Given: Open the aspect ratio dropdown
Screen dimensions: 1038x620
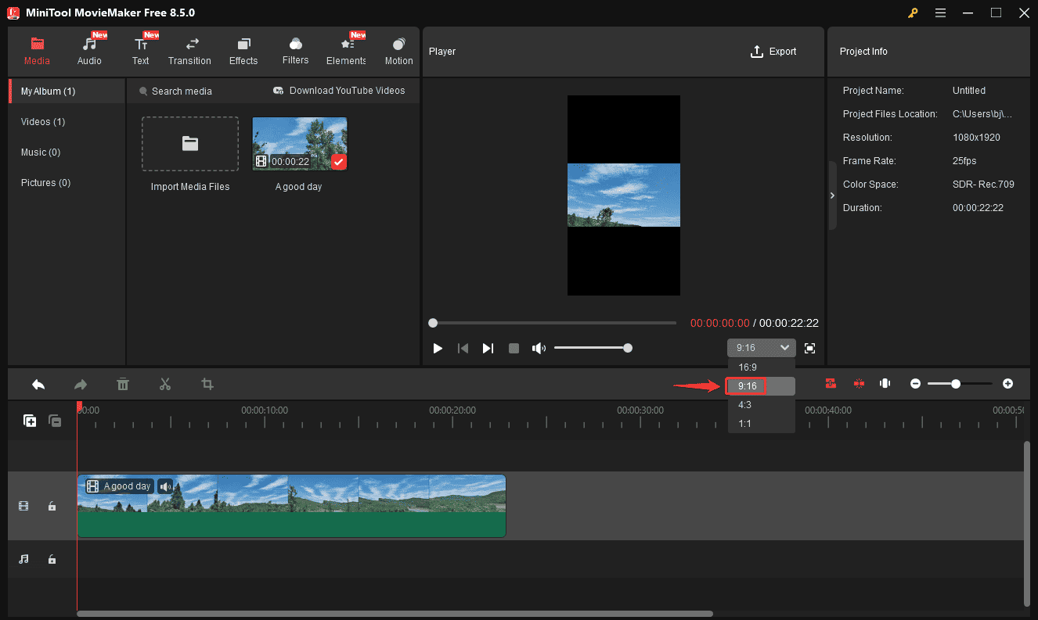Looking at the screenshot, I should point(761,347).
